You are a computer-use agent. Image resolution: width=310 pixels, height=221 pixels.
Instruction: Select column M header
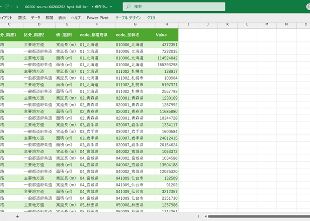(267, 24)
